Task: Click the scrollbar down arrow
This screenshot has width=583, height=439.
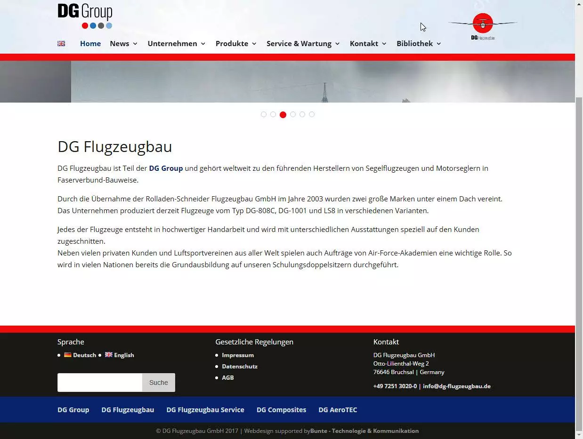Action: point(579,435)
